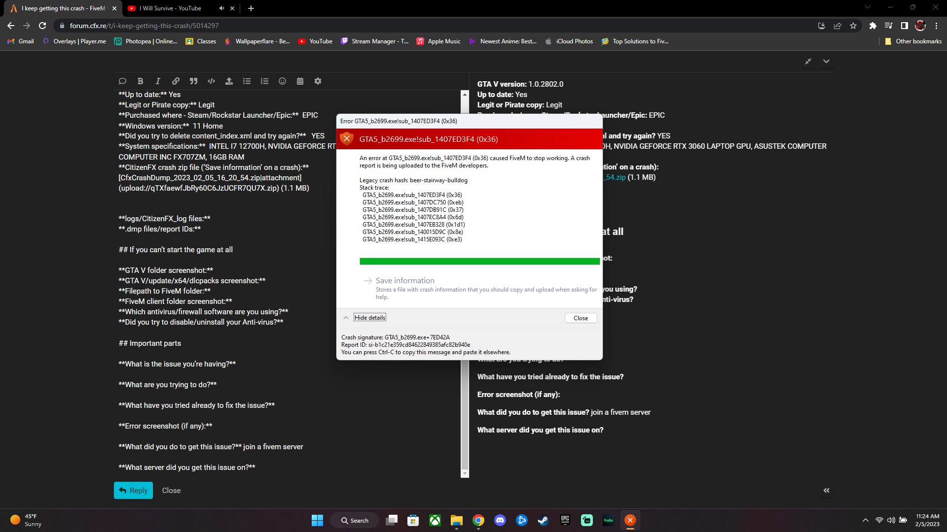Open a new browser tab
Viewport: 947px width, 532px height.
click(251, 8)
